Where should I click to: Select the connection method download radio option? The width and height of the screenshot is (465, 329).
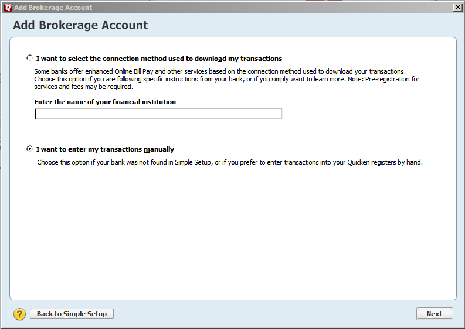tap(30, 58)
